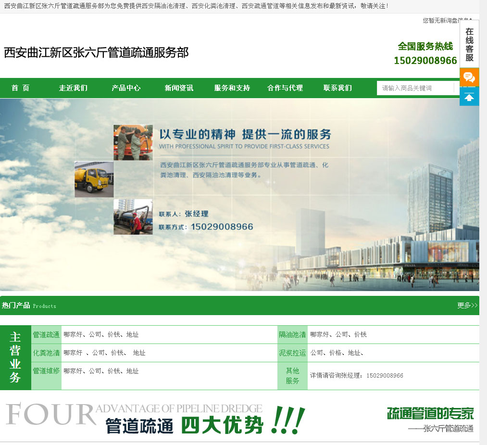
Task: Go to 首页 in the navigation bar
Action: pos(21,88)
